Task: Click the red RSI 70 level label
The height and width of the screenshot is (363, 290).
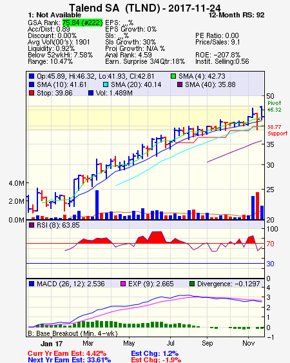Action: [x=270, y=244]
